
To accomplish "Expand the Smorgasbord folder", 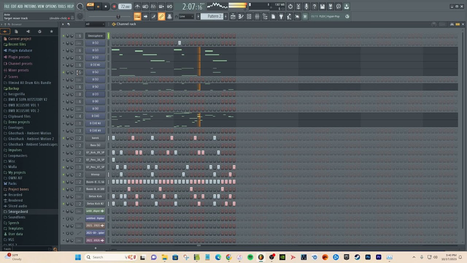I will (18, 212).
